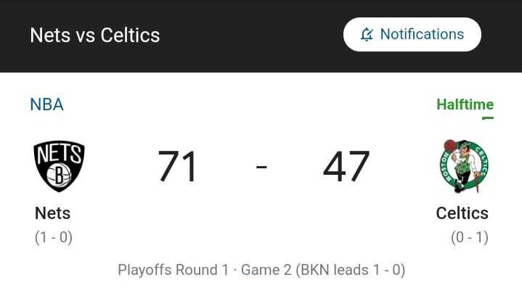Click the dash between the scores
Image resolution: width=522 pixels, height=293 pixels.
click(261, 167)
